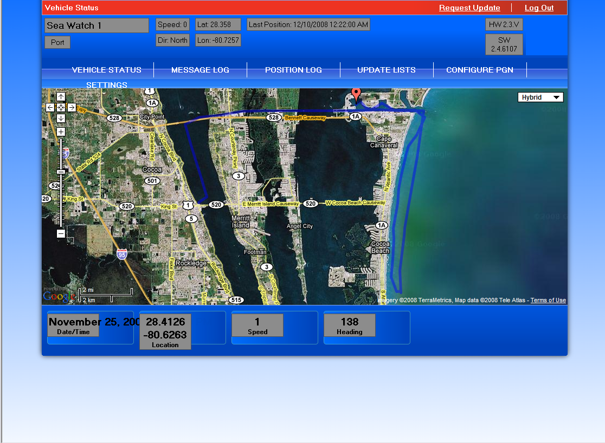Click the Lon: -80.7257 field

click(218, 40)
